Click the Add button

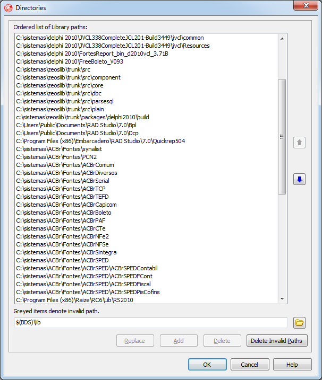tap(179, 341)
